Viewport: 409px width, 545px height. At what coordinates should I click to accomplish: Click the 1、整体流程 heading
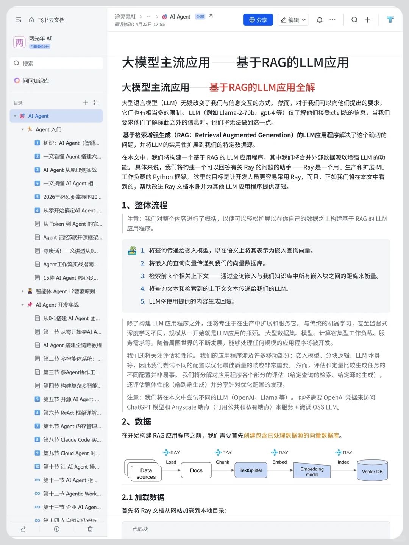pos(145,205)
